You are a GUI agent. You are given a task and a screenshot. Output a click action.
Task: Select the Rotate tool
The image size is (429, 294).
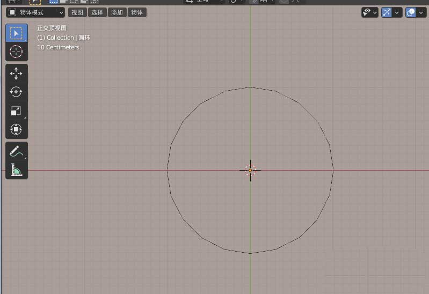click(x=16, y=92)
